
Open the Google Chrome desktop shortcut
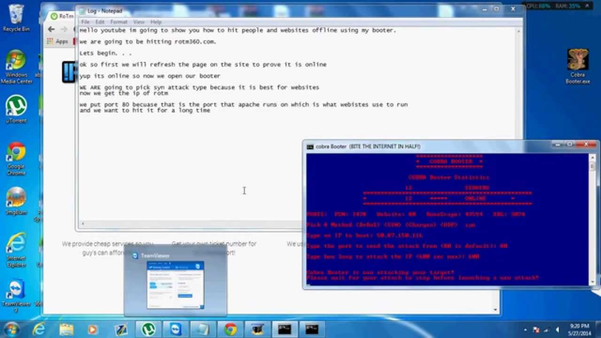click(x=16, y=158)
